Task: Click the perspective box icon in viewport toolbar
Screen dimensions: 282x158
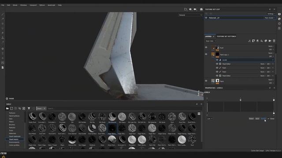Action: (x=186, y=9)
